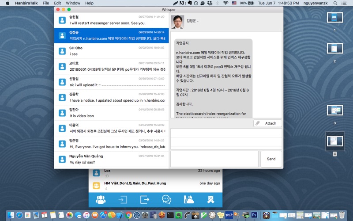Open Trash in the dock
Viewport: 353px width, 221px height.
click(x=342, y=215)
